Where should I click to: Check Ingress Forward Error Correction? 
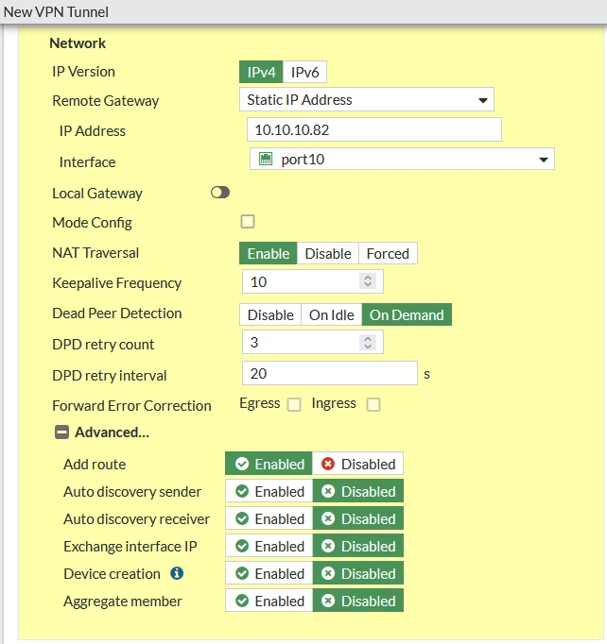373,404
